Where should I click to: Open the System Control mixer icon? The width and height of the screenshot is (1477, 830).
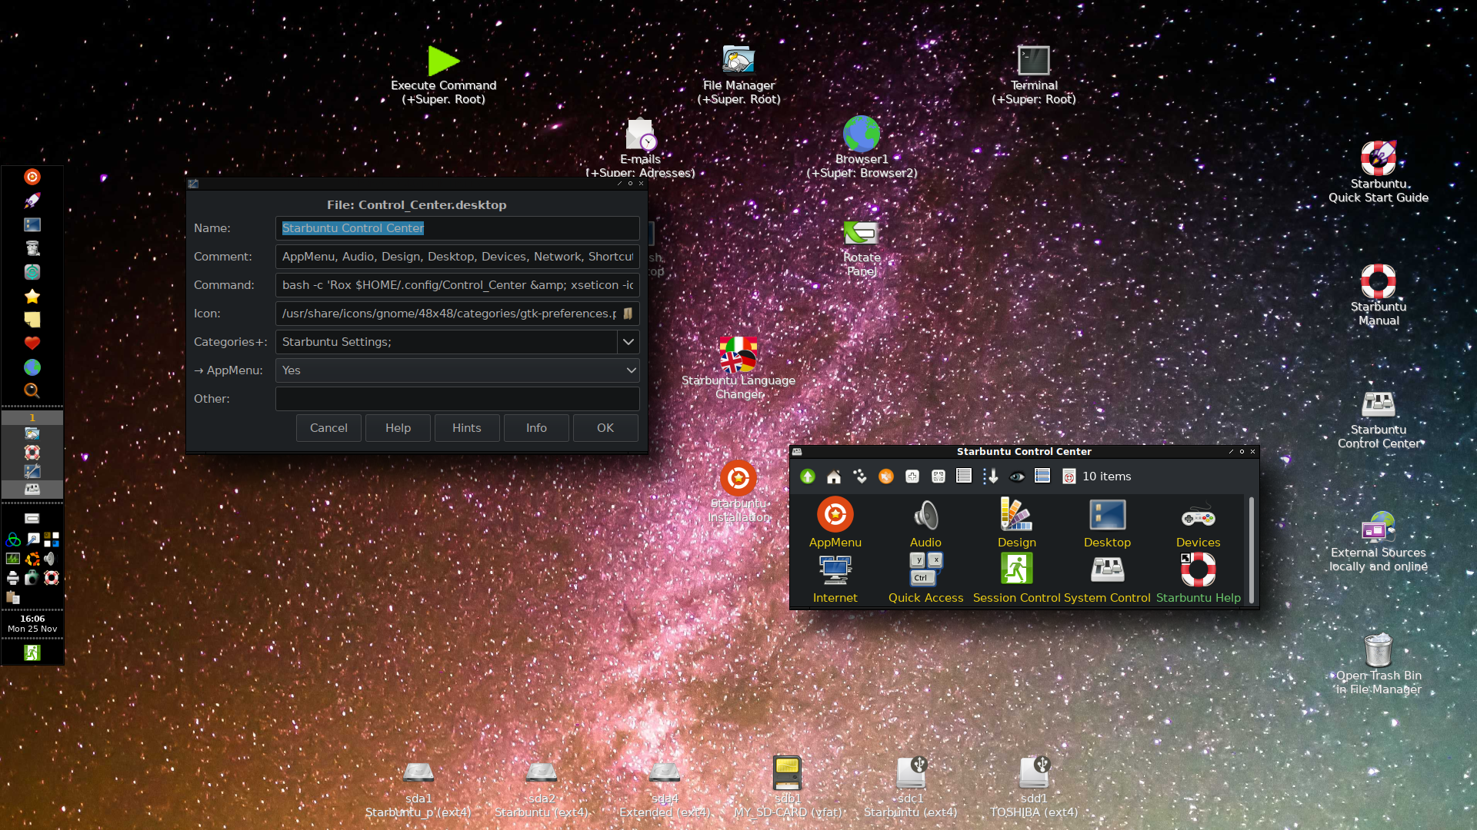point(1107,578)
